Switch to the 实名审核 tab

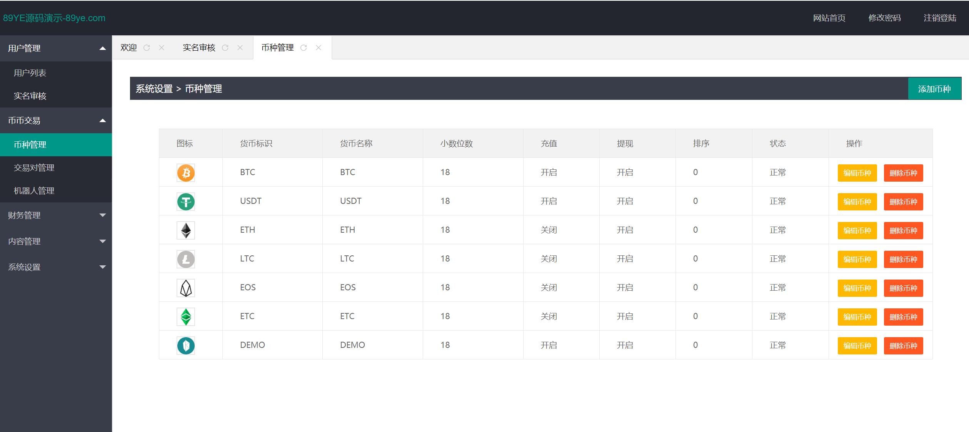click(199, 48)
